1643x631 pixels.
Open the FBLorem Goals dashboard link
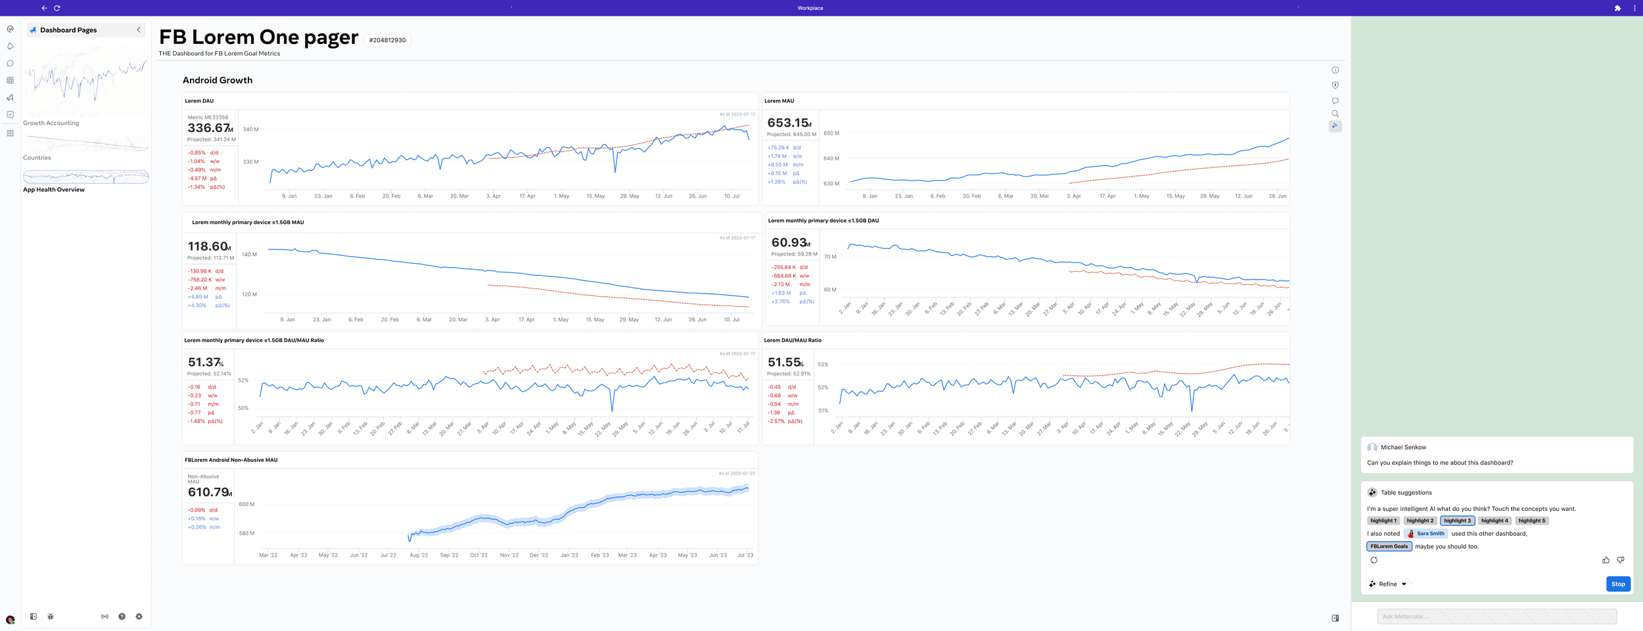point(1389,546)
